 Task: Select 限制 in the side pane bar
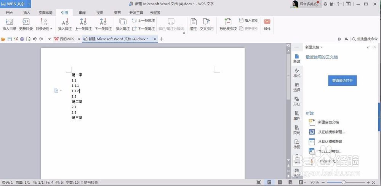tap(297, 130)
